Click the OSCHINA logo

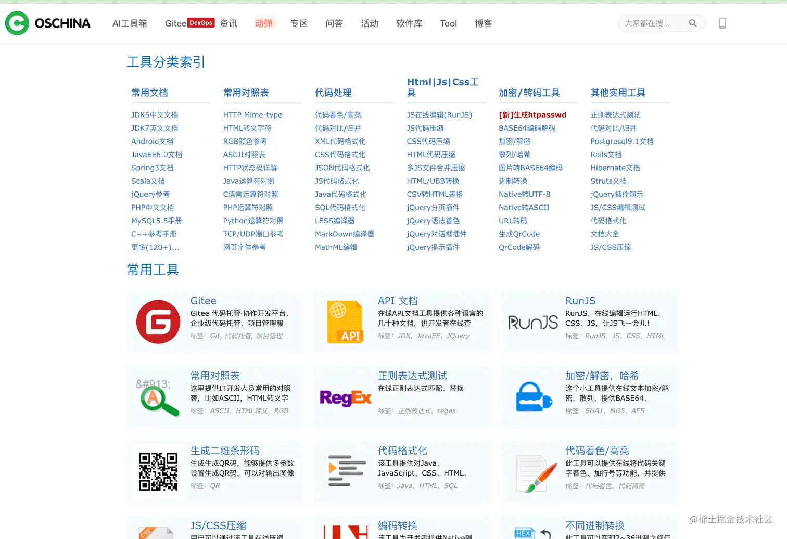[48, 23]
